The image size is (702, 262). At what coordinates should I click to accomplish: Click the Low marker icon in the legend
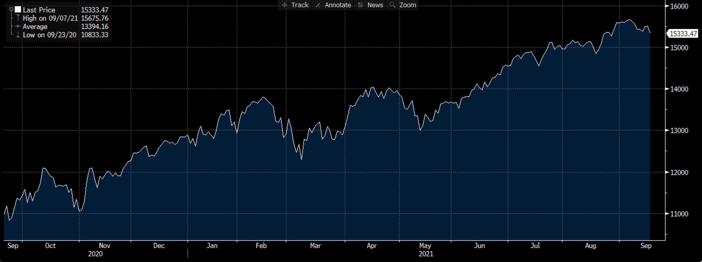click(18, 35)
